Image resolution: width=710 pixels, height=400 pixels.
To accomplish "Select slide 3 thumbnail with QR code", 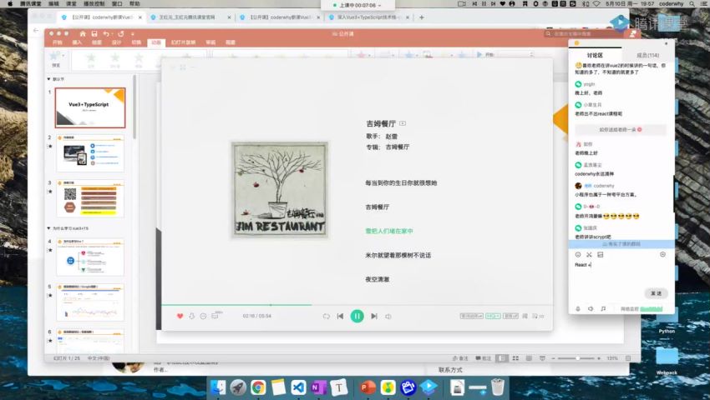I will (90, 198).
